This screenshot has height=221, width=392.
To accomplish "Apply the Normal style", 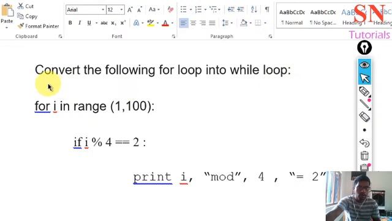I will pyautogui.click(x=292, y=17).
